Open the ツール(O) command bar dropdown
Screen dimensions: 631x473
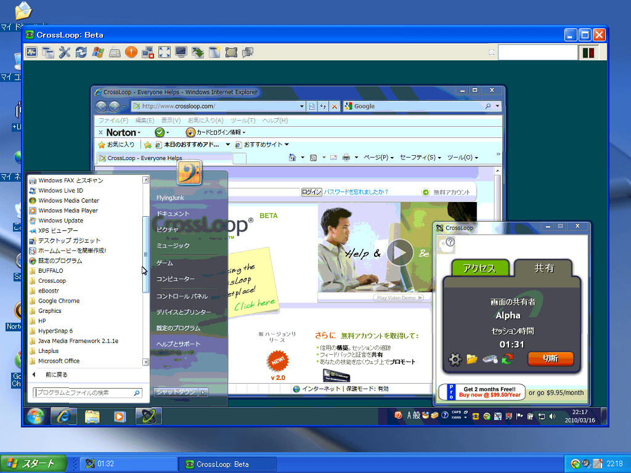[463, 158]
